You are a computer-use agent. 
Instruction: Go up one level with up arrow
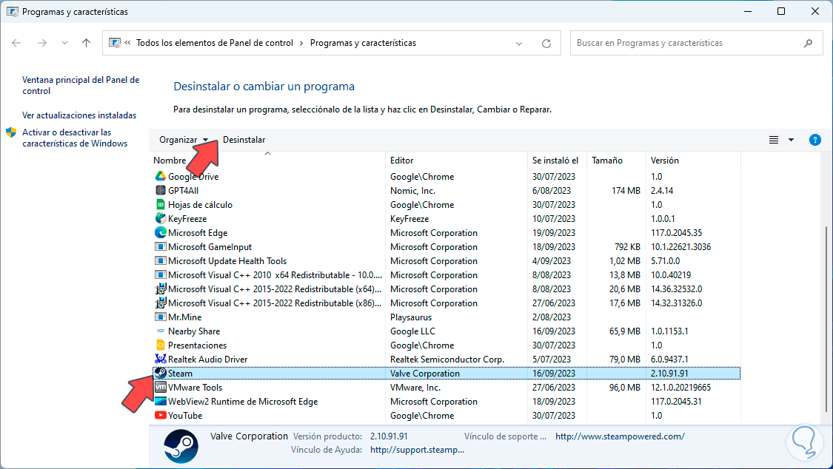[86, 43]
